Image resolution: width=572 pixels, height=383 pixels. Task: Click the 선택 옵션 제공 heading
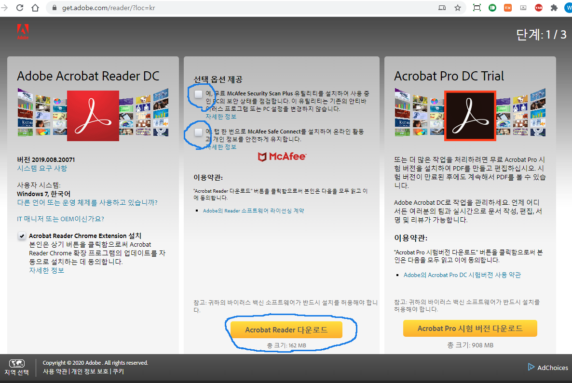[218, 79]
